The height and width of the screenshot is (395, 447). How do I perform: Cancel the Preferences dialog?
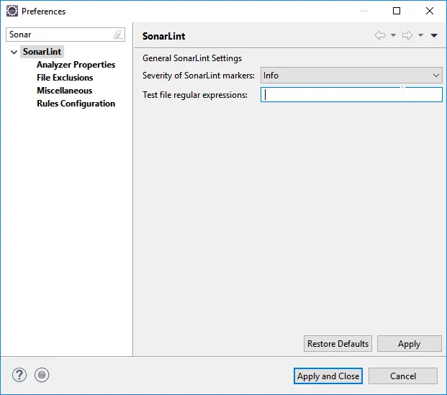coord(403,376)
